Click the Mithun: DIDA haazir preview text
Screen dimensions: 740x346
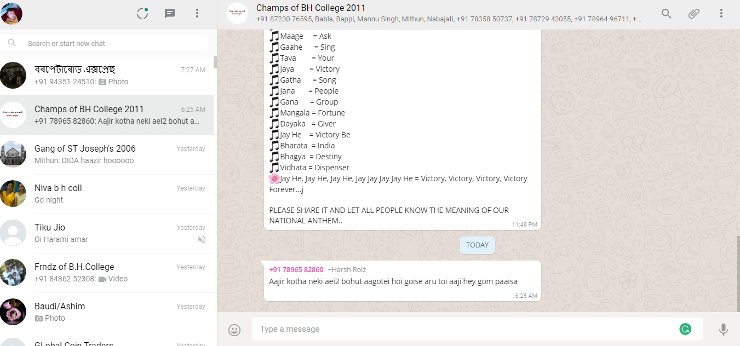point(84,160)
